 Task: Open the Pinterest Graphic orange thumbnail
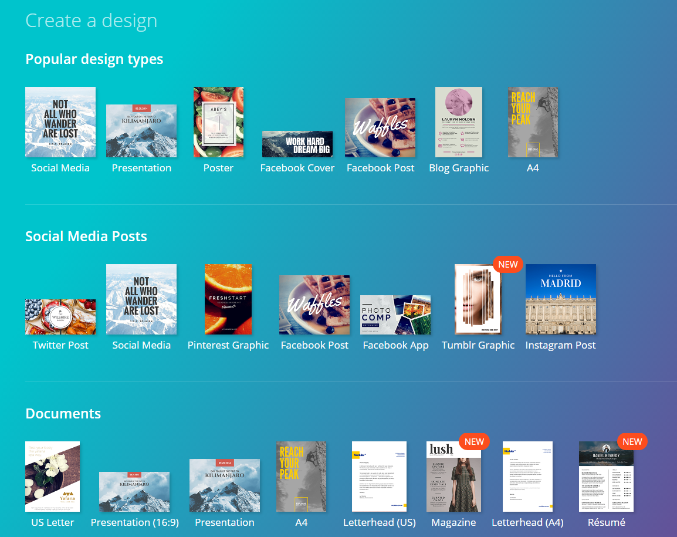[x=228, y=299]
